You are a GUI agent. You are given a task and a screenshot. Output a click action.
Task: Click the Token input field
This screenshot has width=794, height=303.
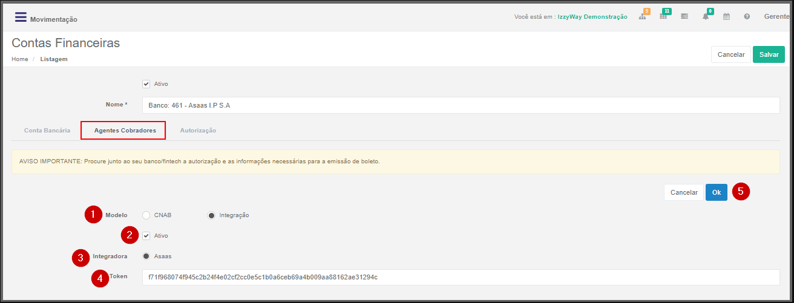(461, 278)
